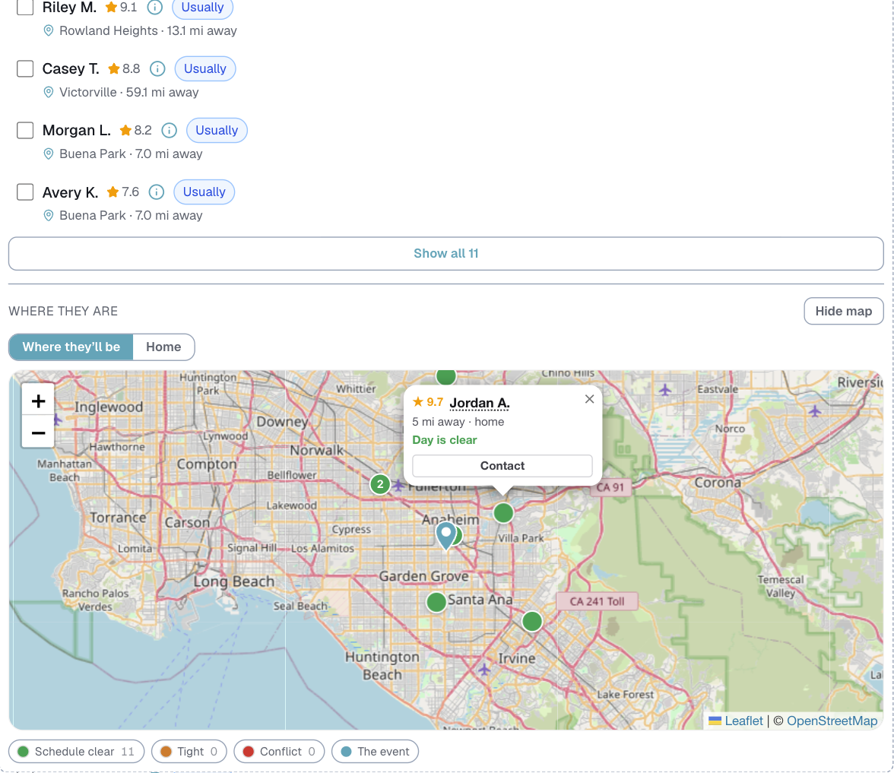The image size is (894, 773).
Task: Click info icon for Morgan L.
Action: 169,131
